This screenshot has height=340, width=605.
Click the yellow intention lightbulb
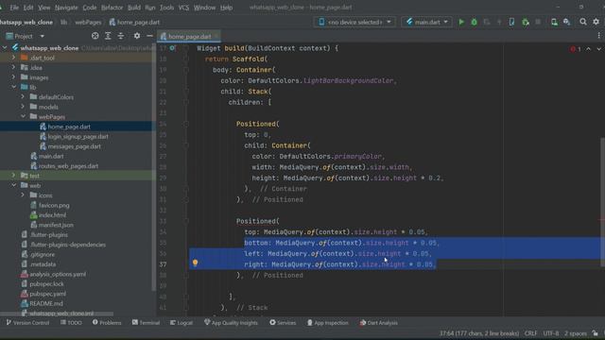point(196,263)
